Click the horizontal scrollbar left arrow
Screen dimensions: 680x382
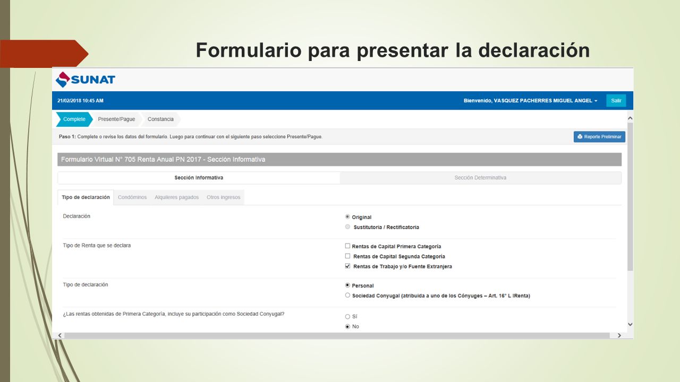(59, 335)
